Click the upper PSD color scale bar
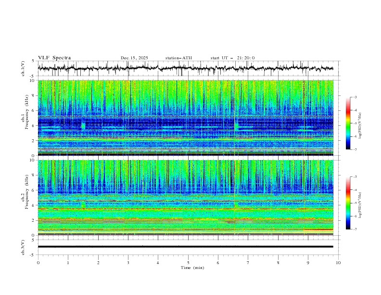The image size is (381, 295). click(348, 123)
